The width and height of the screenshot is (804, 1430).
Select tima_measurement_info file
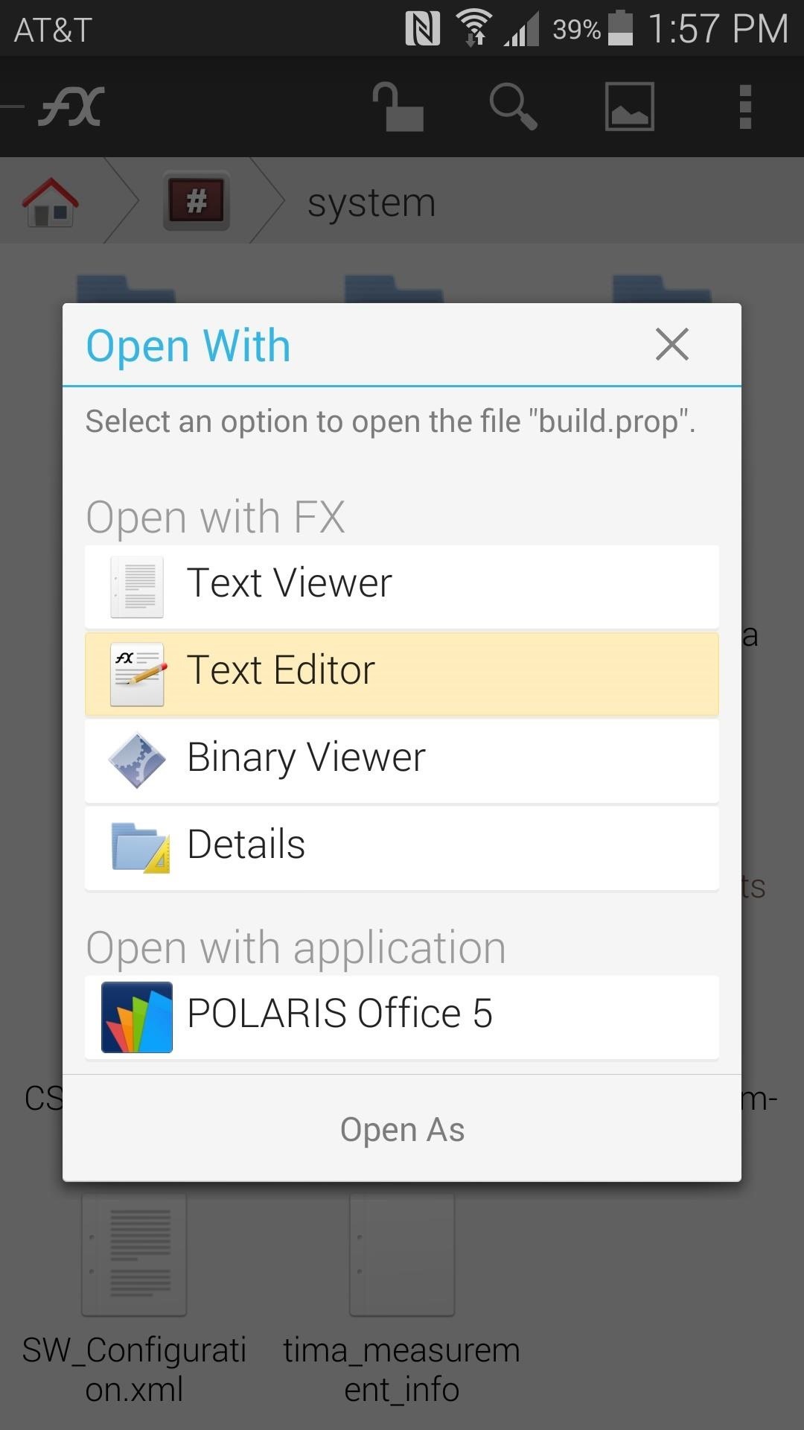pos(402,1300)
